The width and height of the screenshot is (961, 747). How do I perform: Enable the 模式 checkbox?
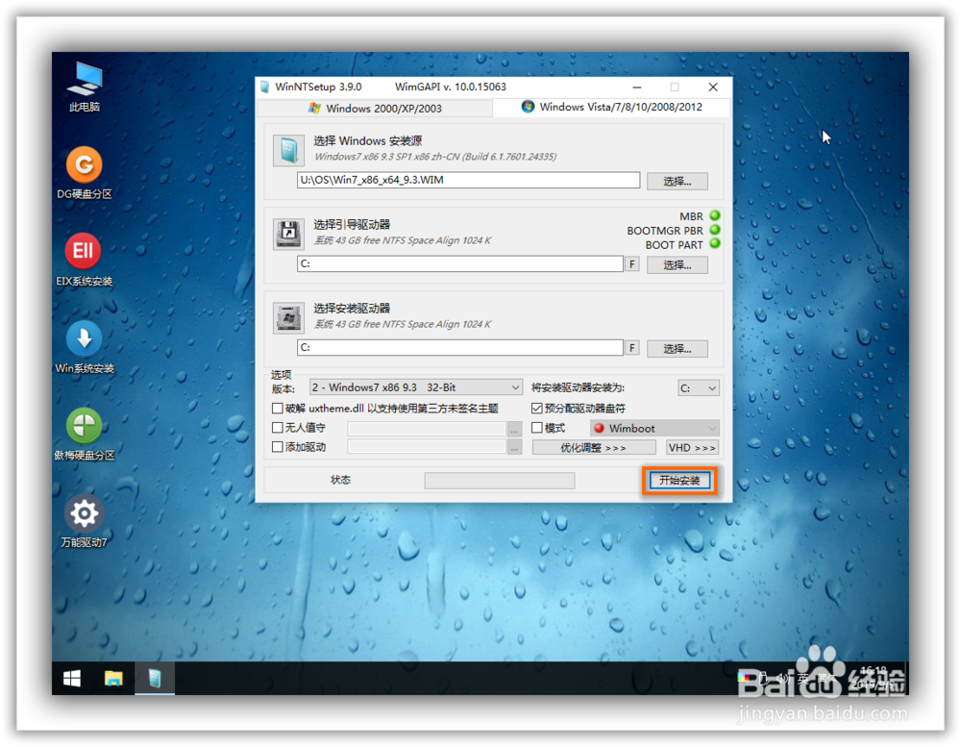tap(537, 428)
